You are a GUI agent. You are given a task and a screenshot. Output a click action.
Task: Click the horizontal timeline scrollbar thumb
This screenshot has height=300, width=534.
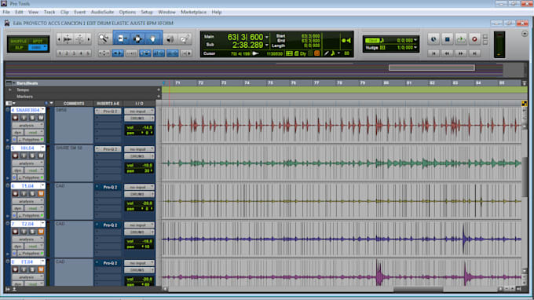click(419, 290)
